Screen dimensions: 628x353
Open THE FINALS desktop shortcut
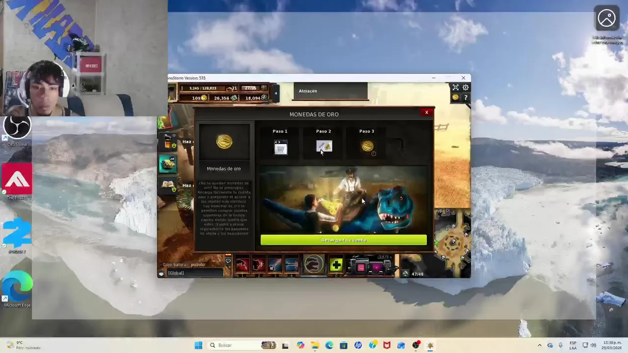point(17,182)
